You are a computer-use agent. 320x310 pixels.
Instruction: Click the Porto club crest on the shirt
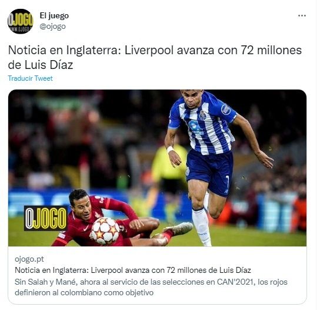pyautogui.click(x=203, y=115)
